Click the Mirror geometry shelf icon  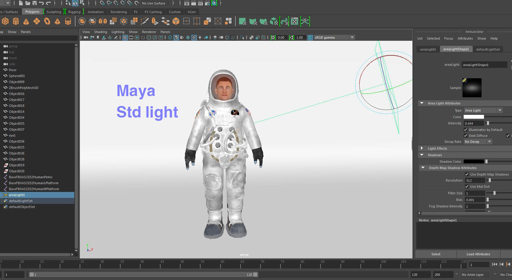[103, 21]
